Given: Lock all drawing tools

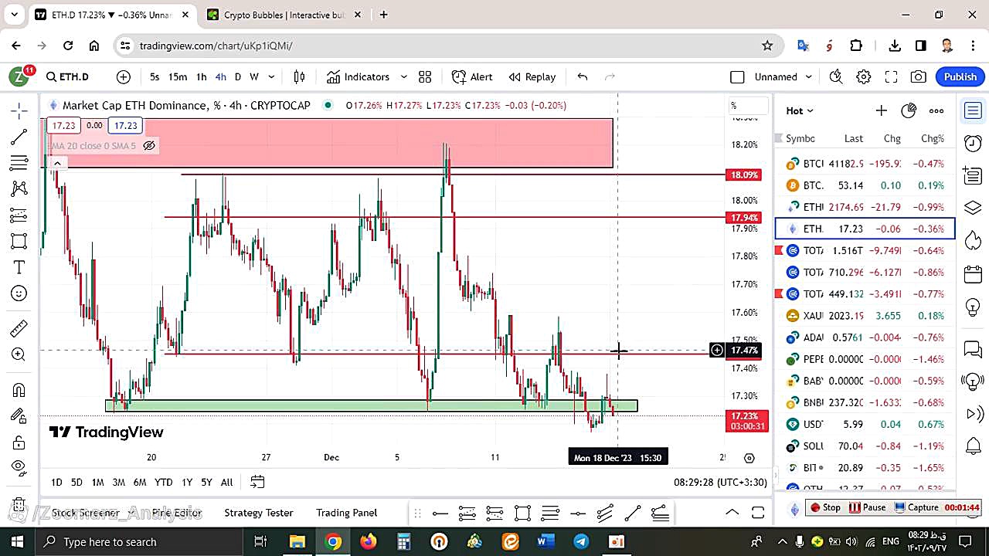Looking at the screenshot, I should coord(19,442).
